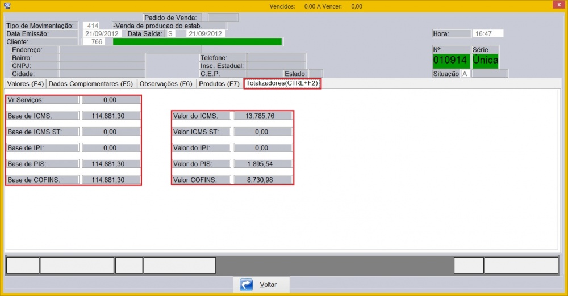Click the Valor COFINS amount field
The image size is (568, 296).
(x=262, y=180)
